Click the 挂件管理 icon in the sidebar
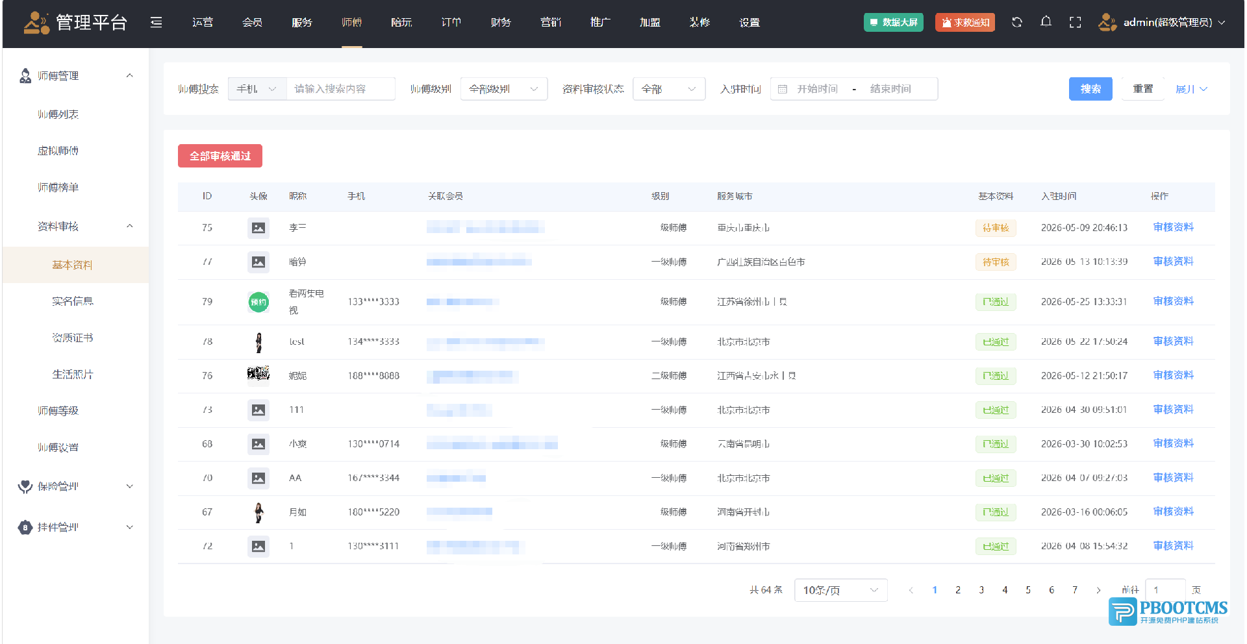The image size is (1247, 644). pos(25,527)
